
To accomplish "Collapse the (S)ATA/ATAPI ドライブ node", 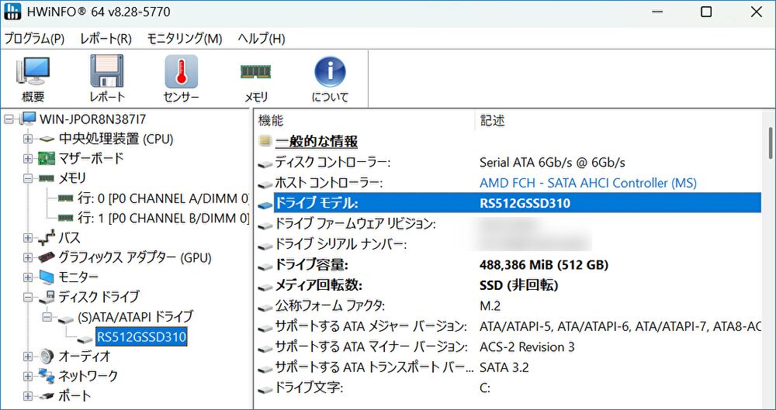I will 47,316.
